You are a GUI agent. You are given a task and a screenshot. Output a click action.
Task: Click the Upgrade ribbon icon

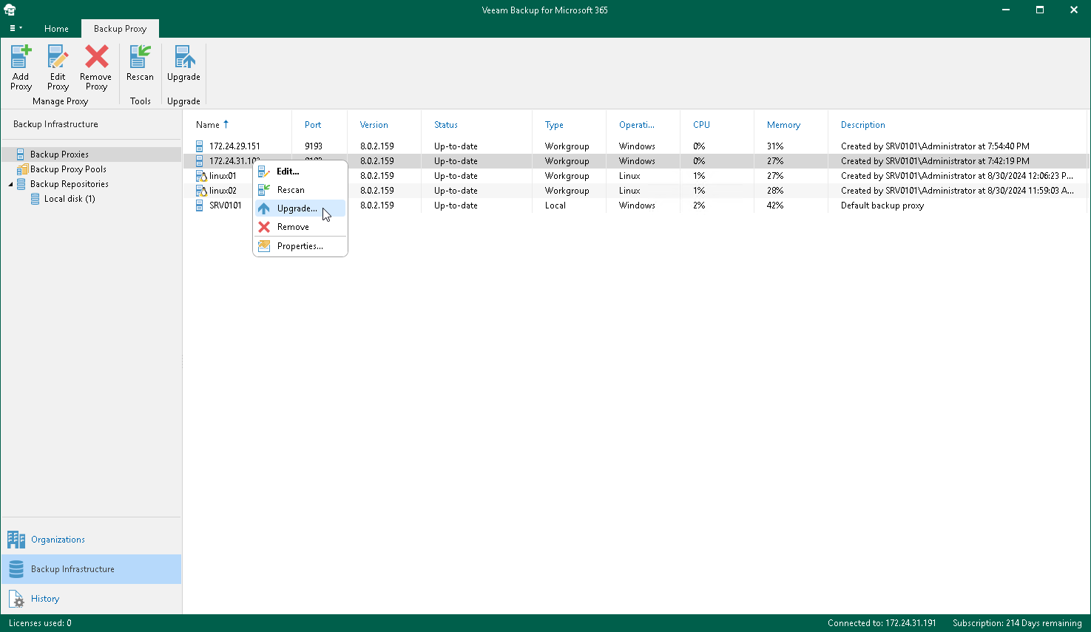click(x=183, y=57)
